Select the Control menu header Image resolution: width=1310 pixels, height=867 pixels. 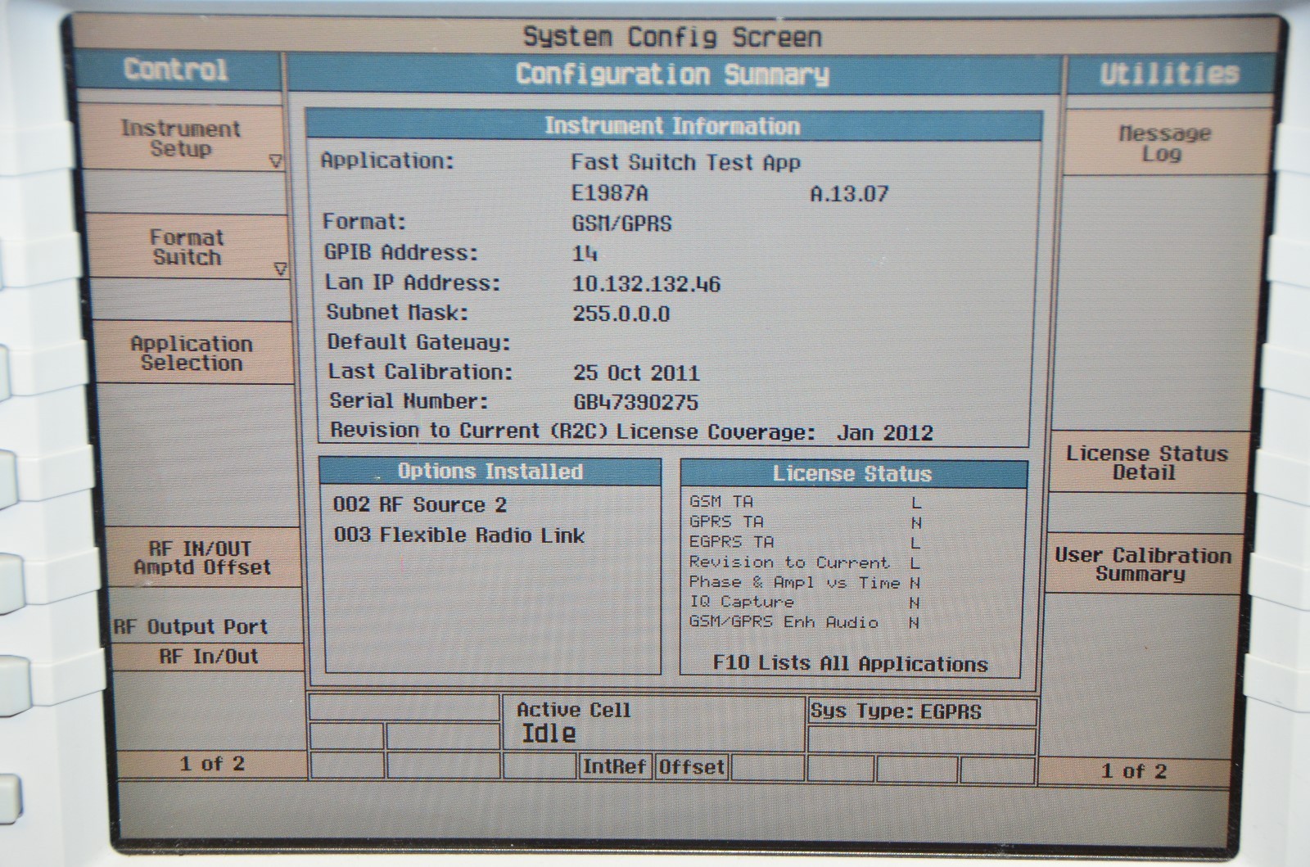click(176, 70)
